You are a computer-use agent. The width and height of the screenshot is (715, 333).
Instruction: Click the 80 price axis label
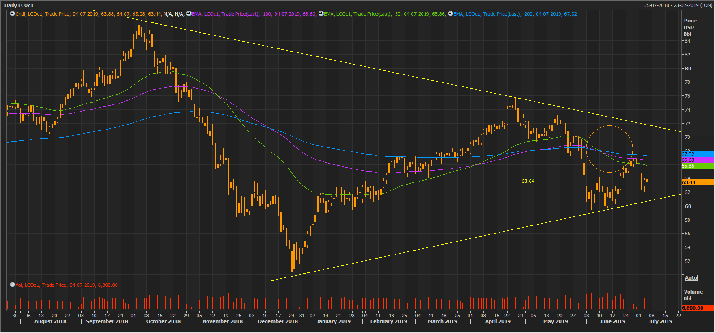(687, 69)
